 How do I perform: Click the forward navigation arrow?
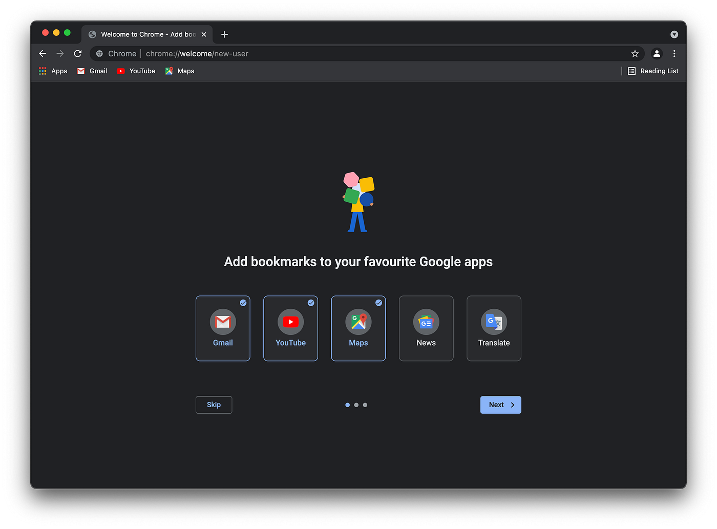click(x=60, y=53)
